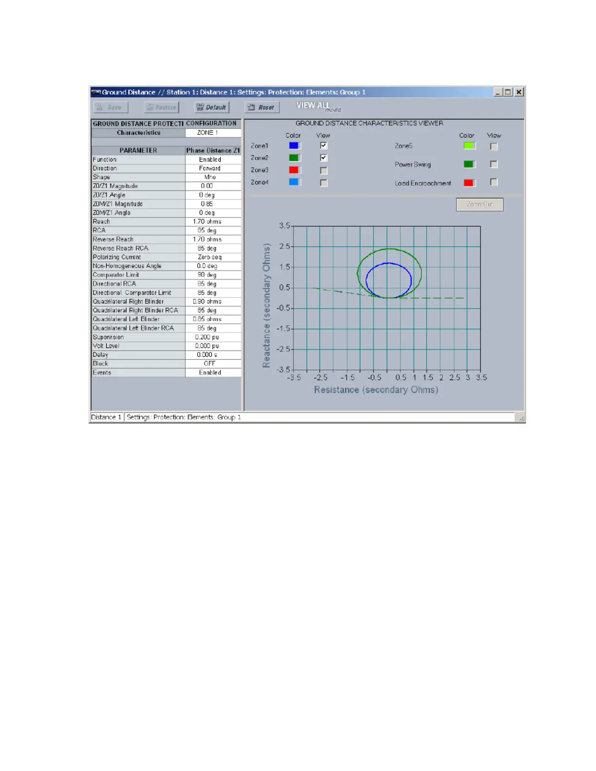Enable the Load Encroachment view checkbox
Viewport: 596px width, 771px height.
coord(494,182)
